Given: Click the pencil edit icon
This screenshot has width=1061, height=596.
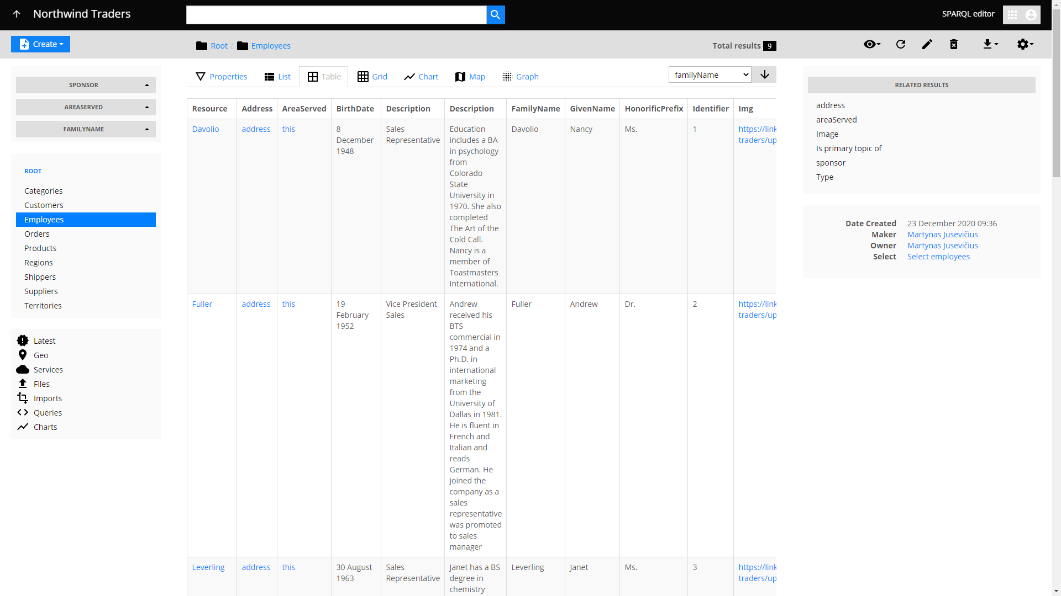Looking at the screenshot, I should tap(927, 44).
